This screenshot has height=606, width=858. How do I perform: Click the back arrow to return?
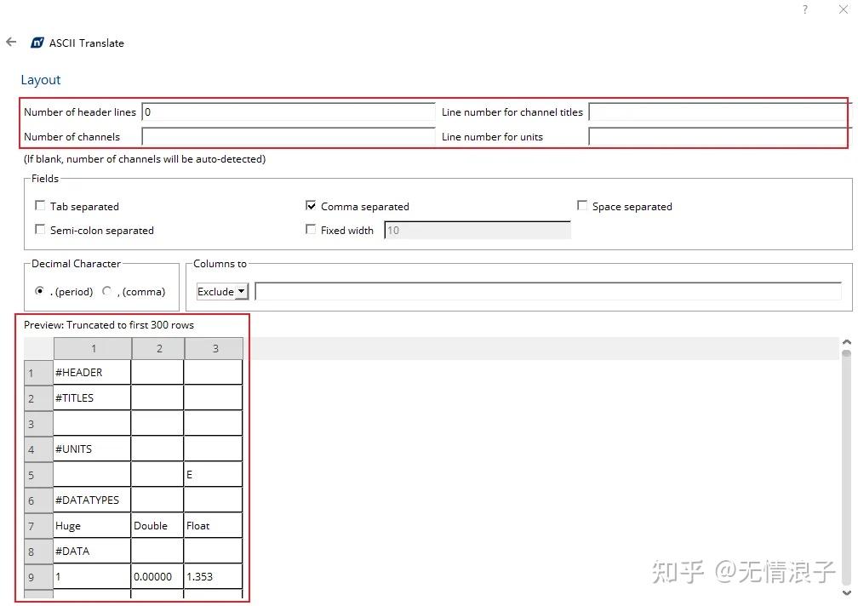11,40
